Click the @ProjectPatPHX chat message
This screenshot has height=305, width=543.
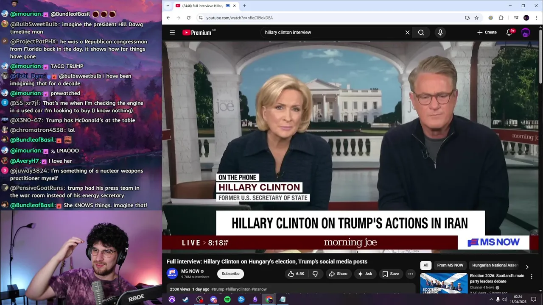78,49
